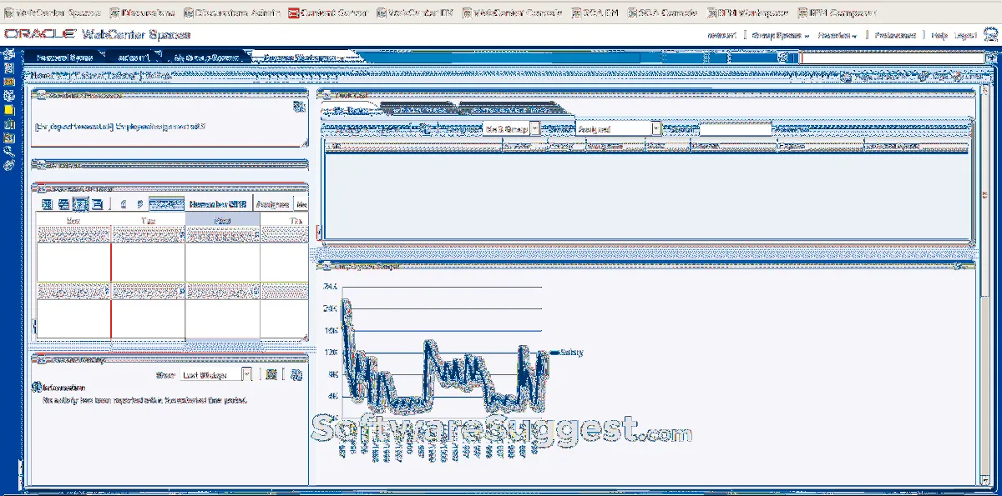Screen dimensions: 1002x496
Task: Open the Assigned status dropdown
Action: pyautogui.click(x=619, y=129)
